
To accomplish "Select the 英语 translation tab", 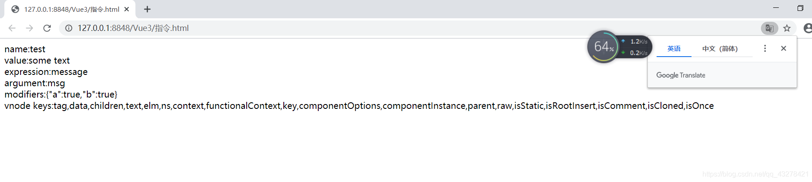I will [x=674, y=49].
